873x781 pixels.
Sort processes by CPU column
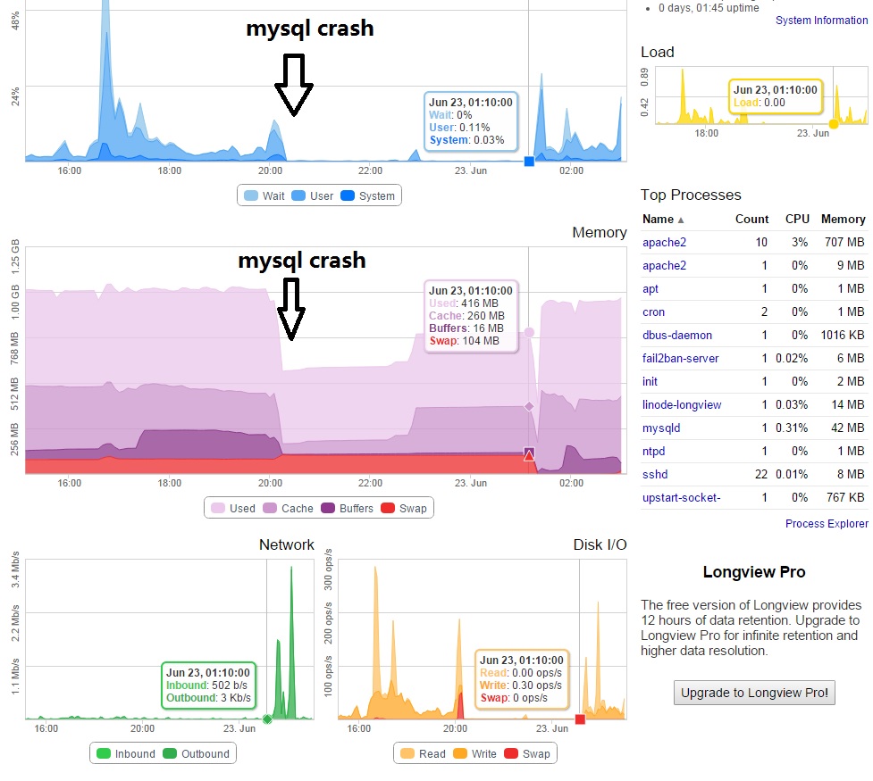pos(797,220)
